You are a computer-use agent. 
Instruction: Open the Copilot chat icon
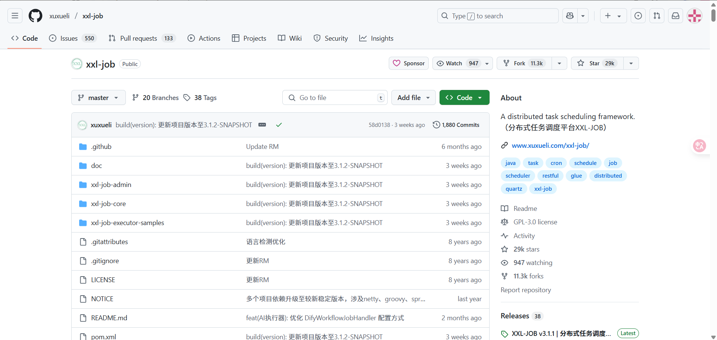(570, 16)
